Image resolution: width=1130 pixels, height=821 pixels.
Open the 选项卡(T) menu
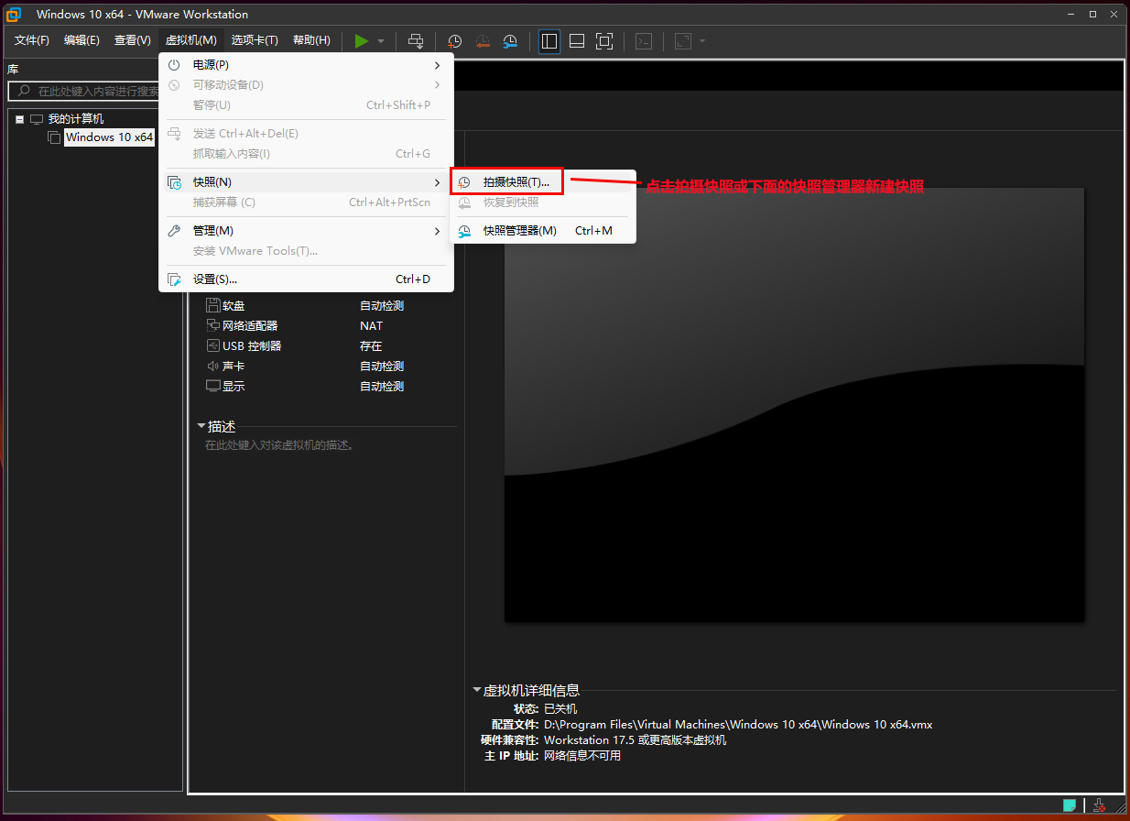pyautogui.click(x=255, y=40)
